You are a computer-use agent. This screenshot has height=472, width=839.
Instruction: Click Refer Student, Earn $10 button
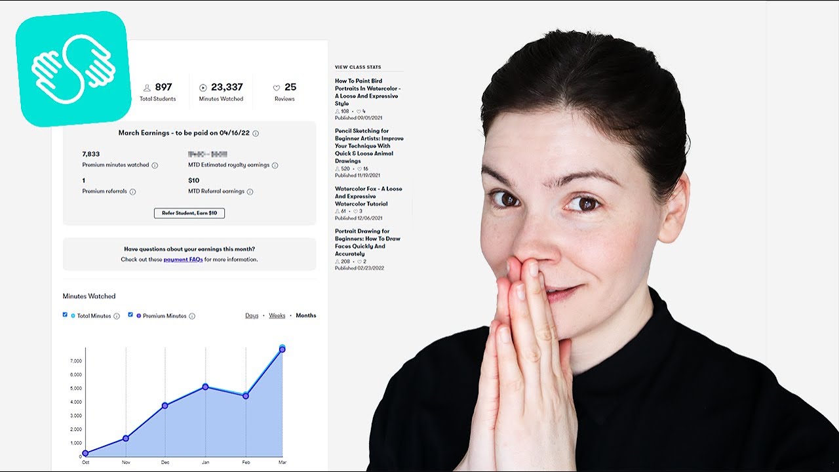189,213
